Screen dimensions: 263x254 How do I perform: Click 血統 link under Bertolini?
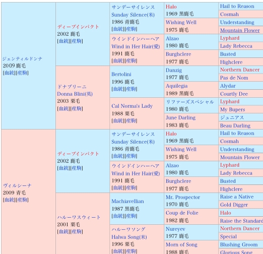point(118,89)
